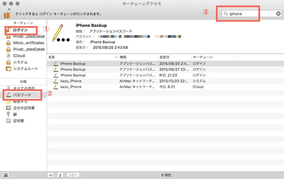The image size is (284, 179).
Task: Choose the パスワード category
Action: click(22, 95)
